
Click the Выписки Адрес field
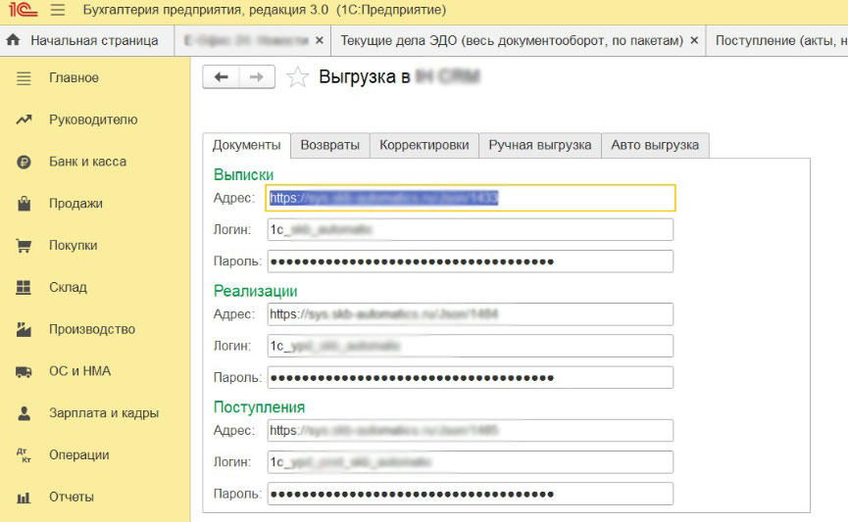point(470,198)
